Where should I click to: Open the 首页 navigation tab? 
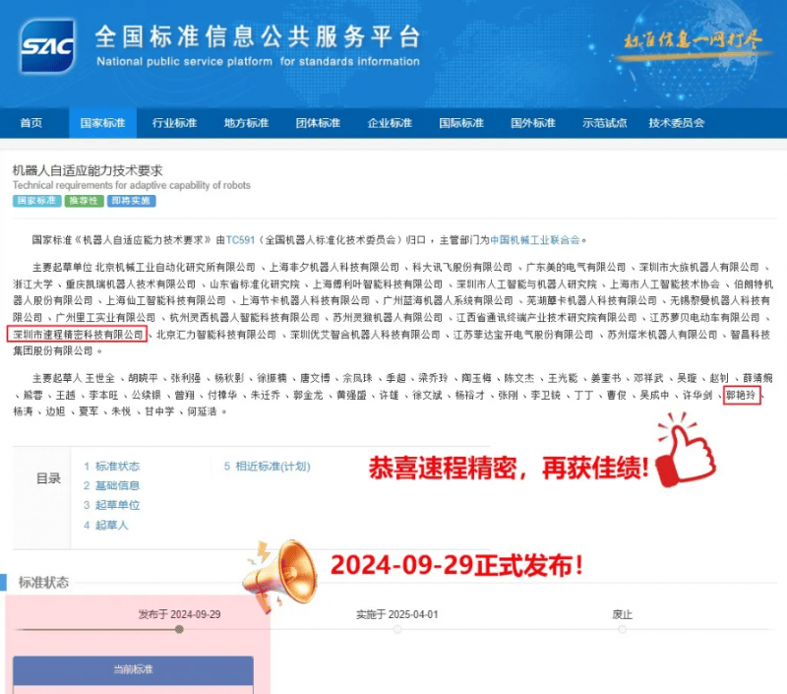(31, 123)
